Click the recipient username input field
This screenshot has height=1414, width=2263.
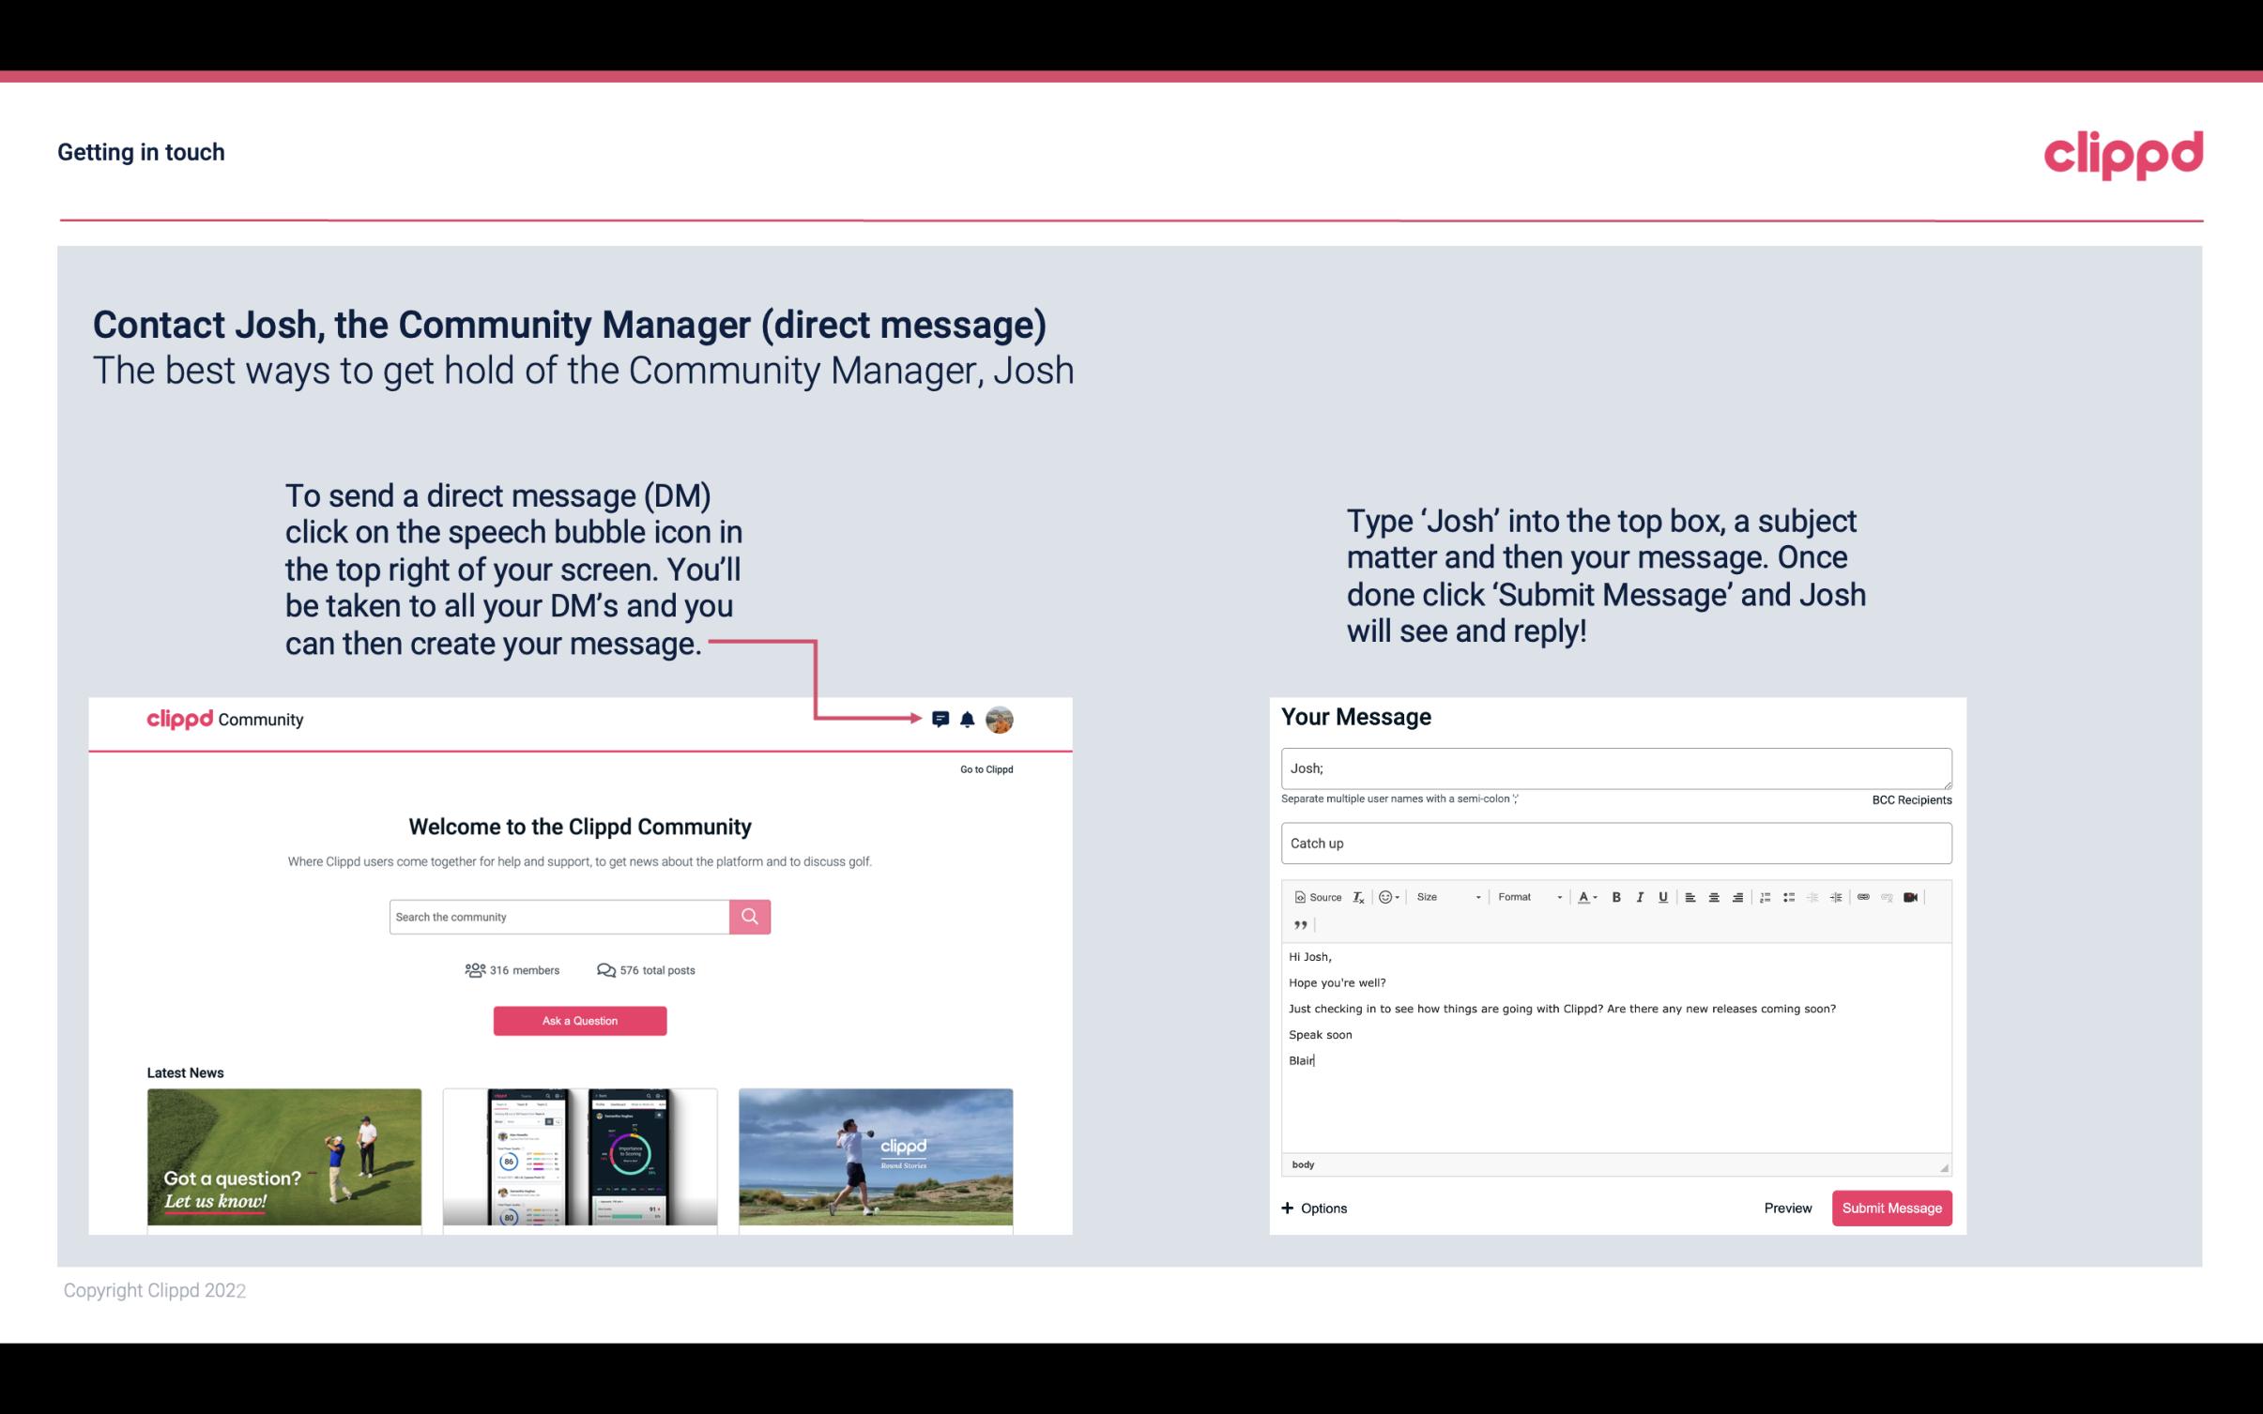(1614, 768)
